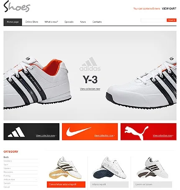Click the VIEW CART link
The height and width of the screenshot is (190, 180).
169,9
